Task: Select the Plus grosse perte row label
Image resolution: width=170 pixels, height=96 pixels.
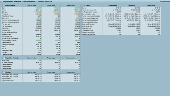Action: click(x=7, y=26)
